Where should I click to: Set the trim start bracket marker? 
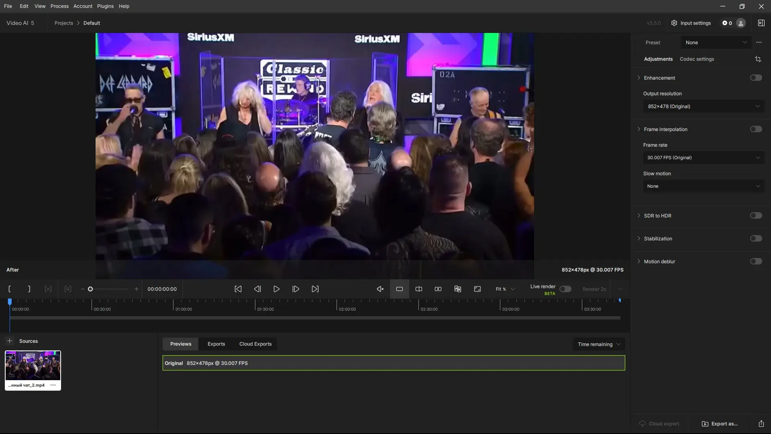tap(10, 289)
